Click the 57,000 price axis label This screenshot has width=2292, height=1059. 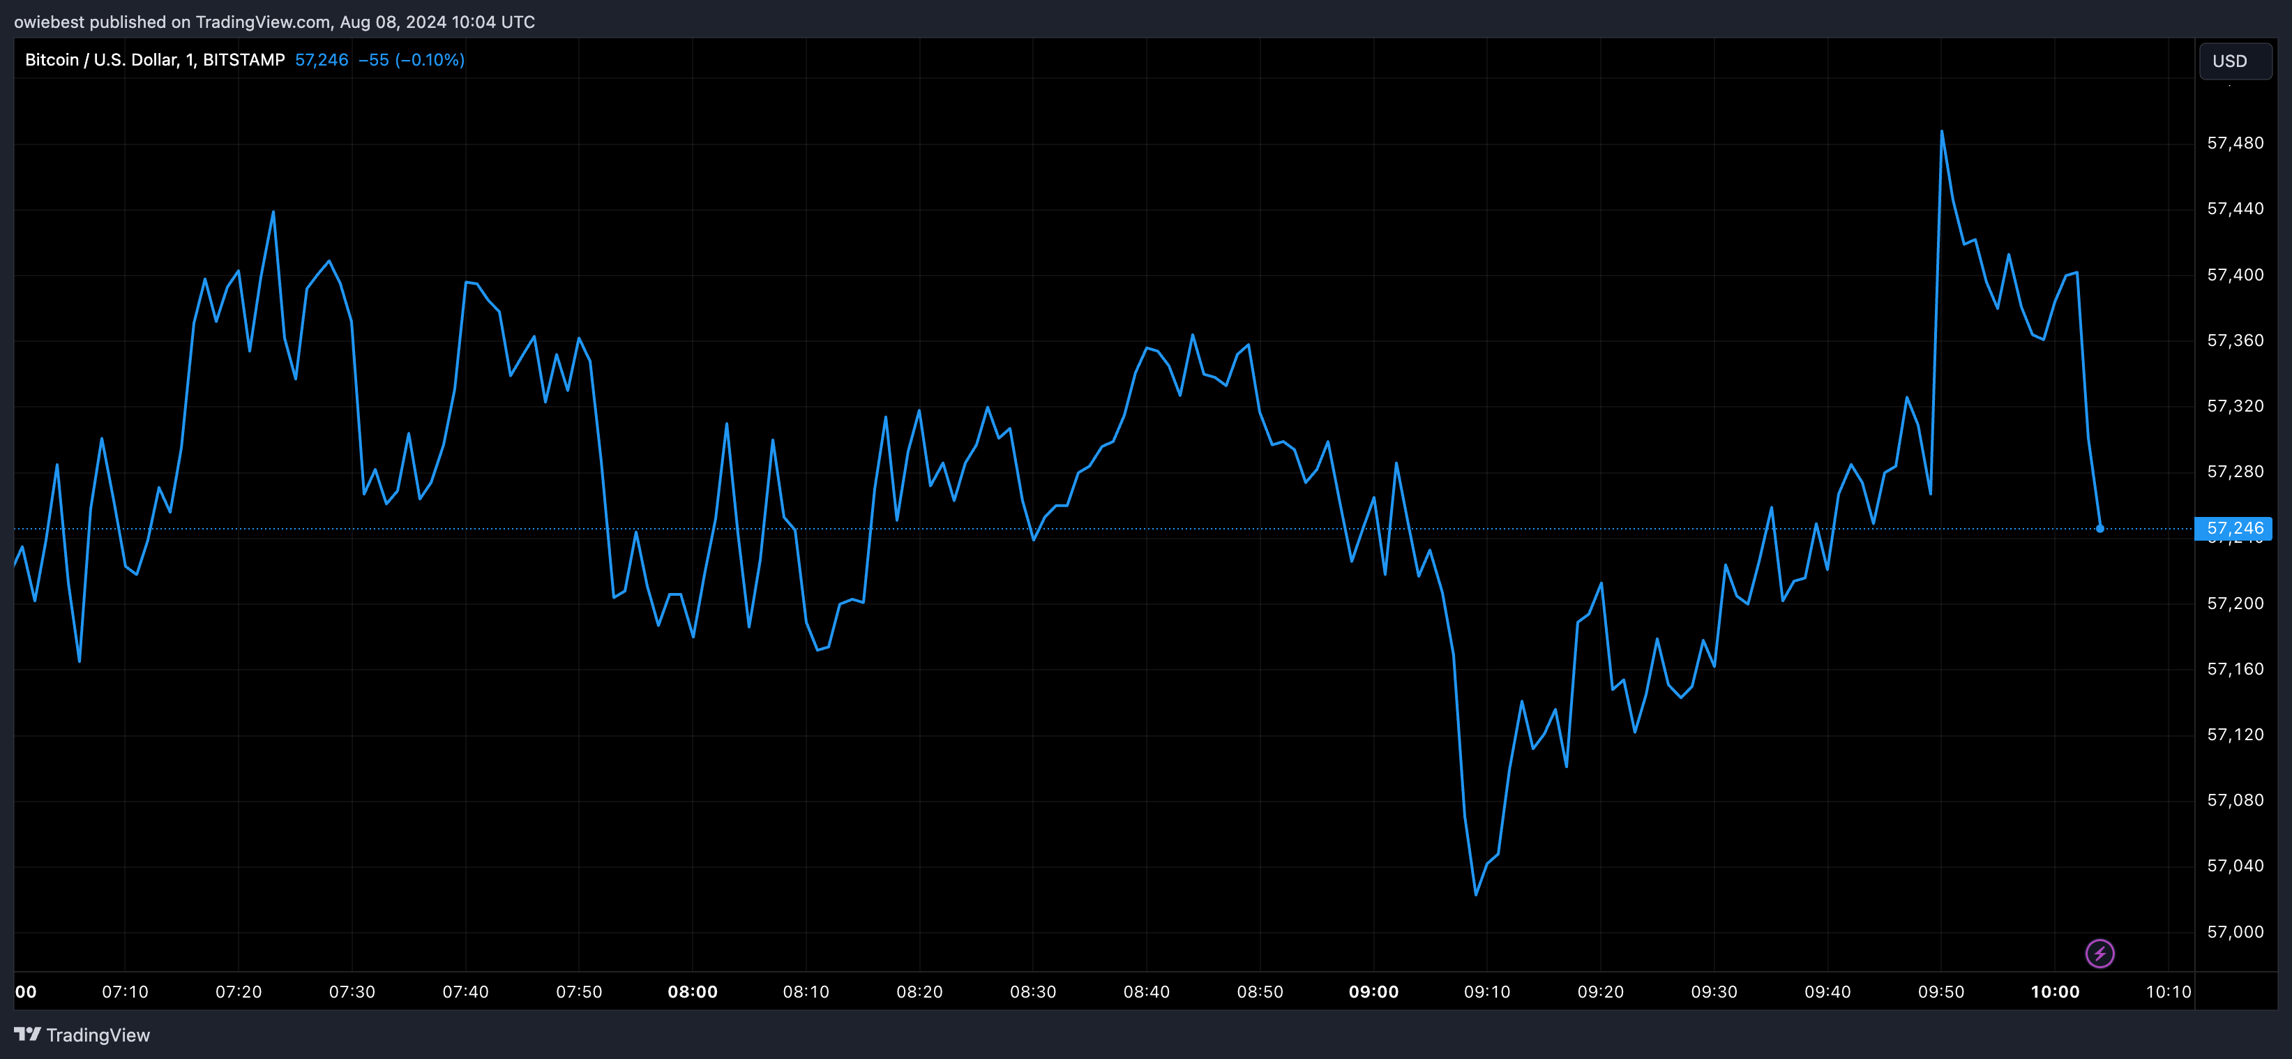(2235, 932)
